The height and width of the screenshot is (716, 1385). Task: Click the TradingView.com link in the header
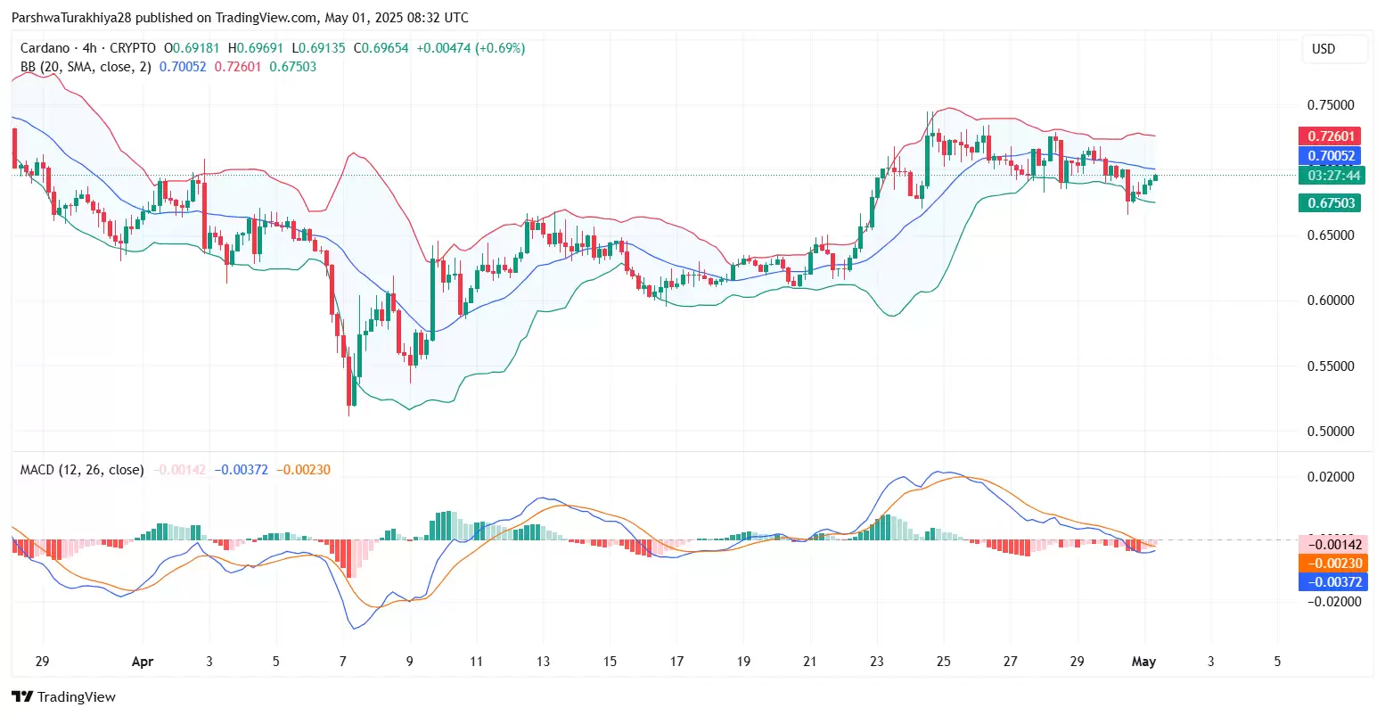tap(263, 17)
